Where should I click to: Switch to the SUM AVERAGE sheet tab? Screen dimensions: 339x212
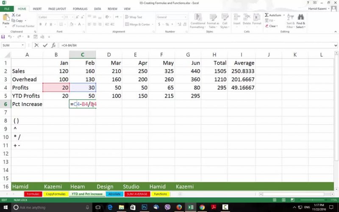tap(136, 194)
